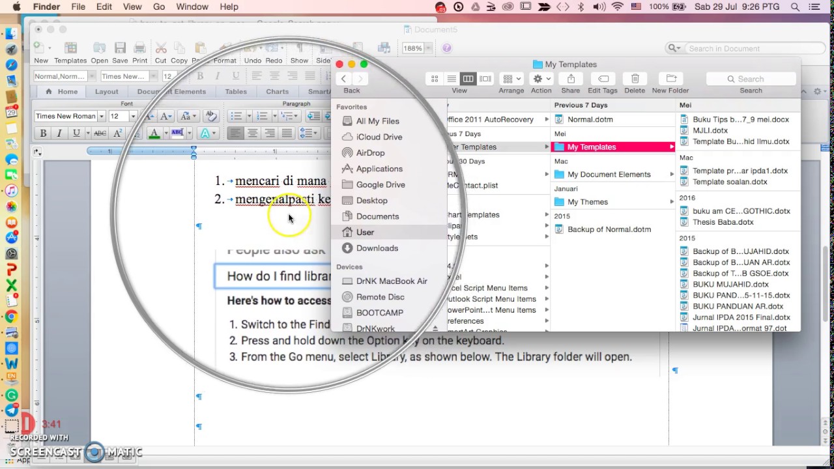Toggle Bold formatting in Word
This screenshot has height=469, width=834.
pos(43,133)
